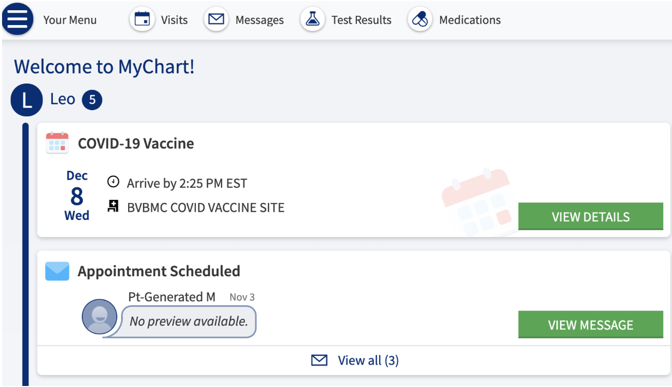Click the COVID-19 Vaccine calendar icon
672x387 pixels.
coord(57,143)
